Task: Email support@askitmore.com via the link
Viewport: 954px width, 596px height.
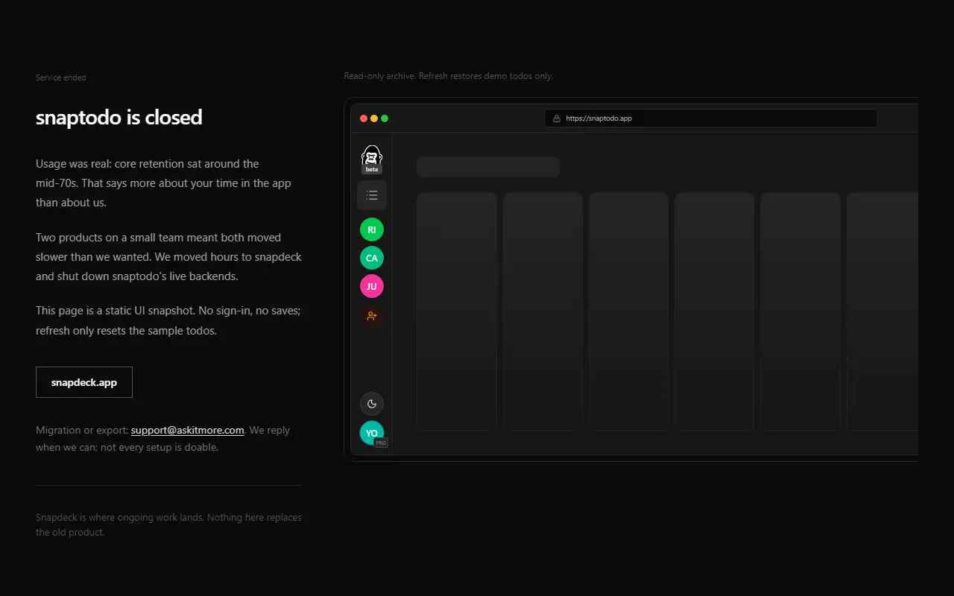Action: pyautogui.click(x=188, y=430)
